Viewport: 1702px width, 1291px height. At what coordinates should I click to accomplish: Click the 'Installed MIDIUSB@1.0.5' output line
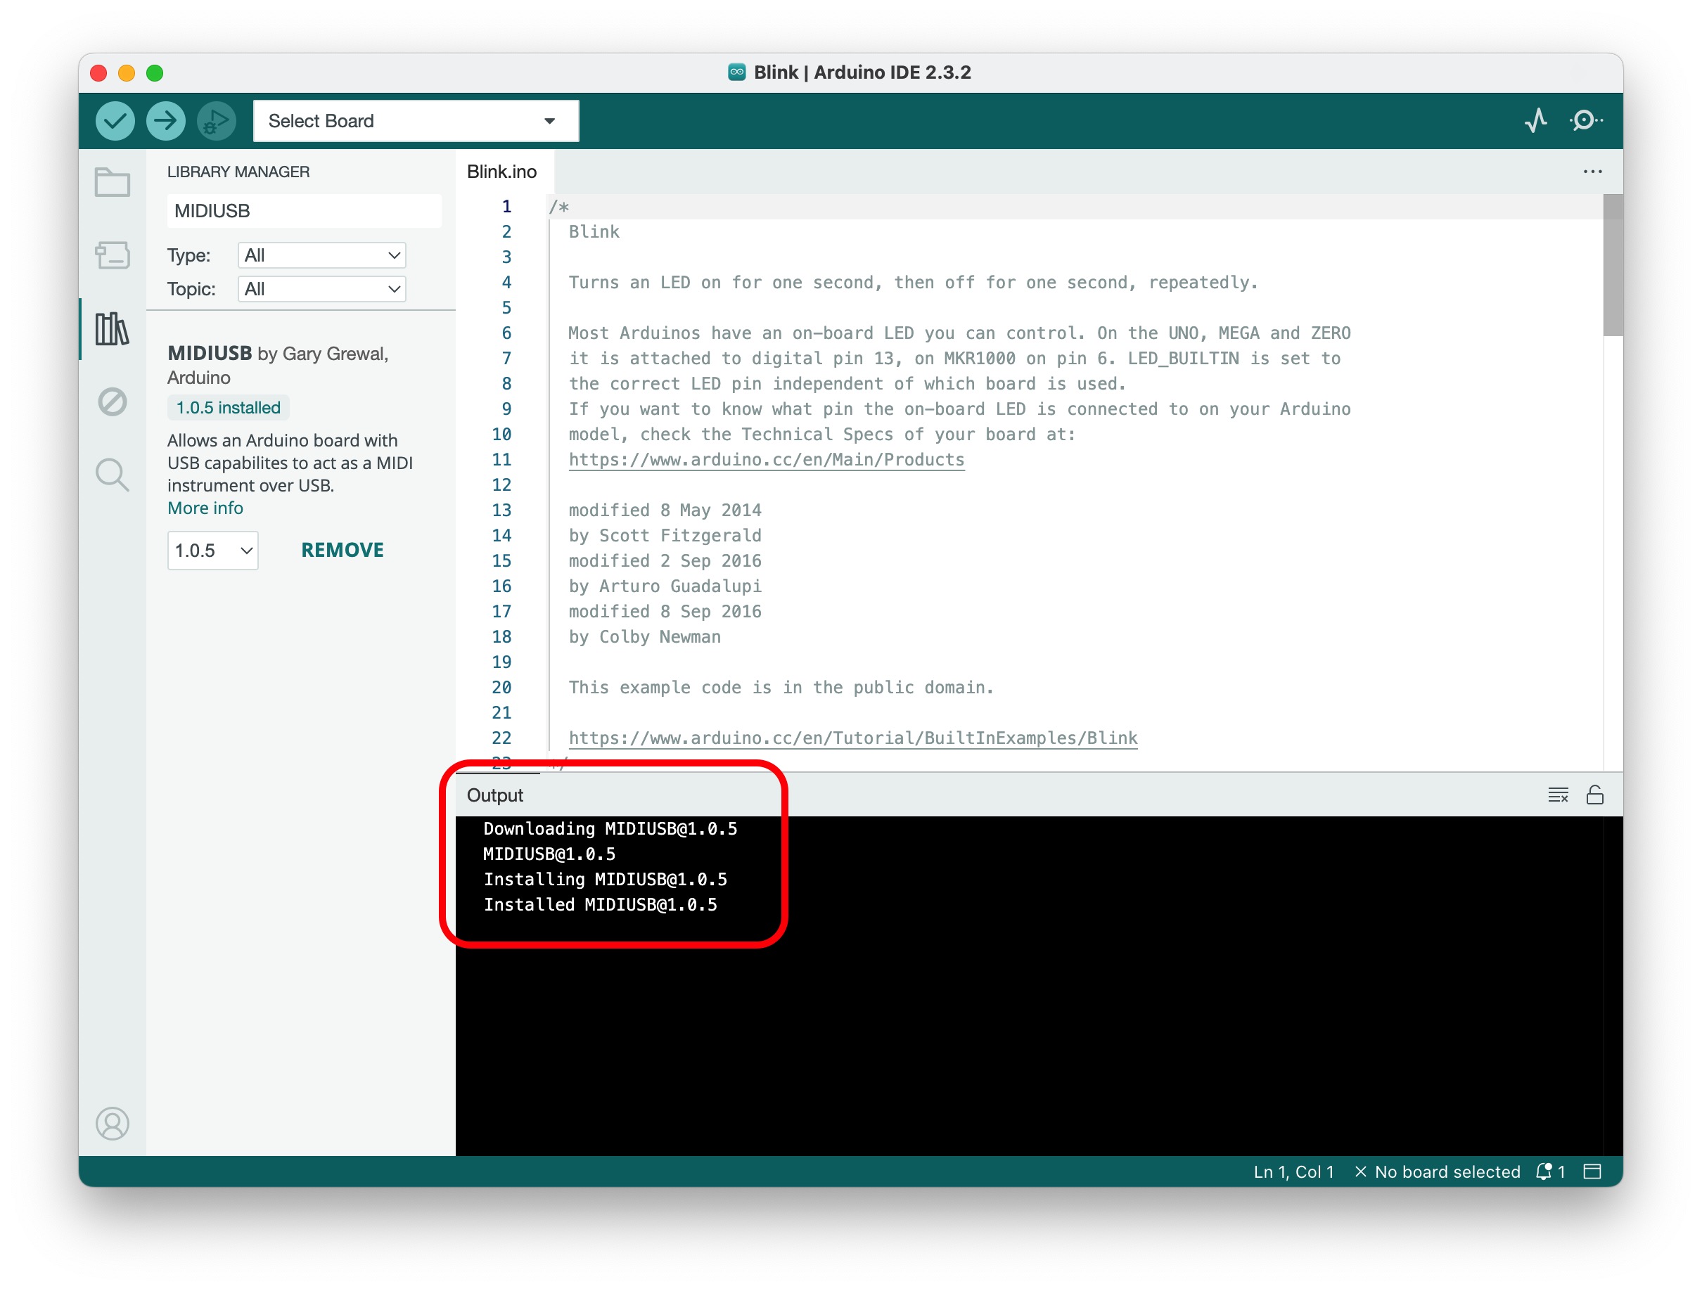point(600,905)
